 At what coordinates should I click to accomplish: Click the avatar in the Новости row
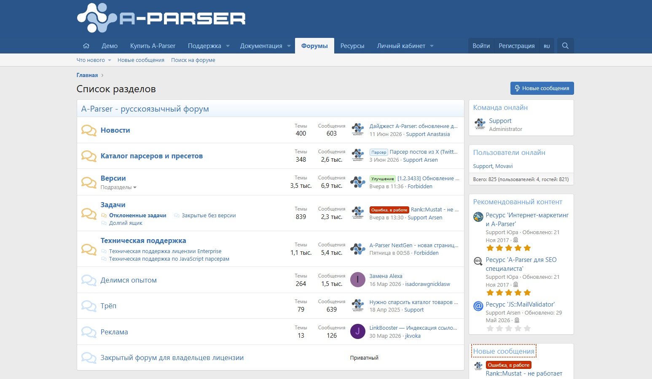click(358, 130)
